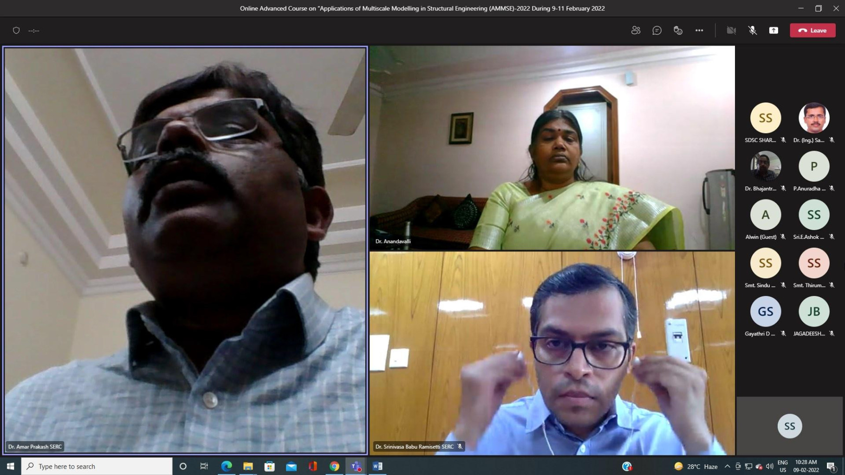Select Smt. Thirum... participant avatar

coord(813,263)
